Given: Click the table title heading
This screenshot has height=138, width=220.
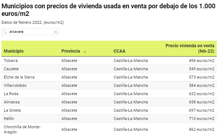Looking at the screenshot, I should click(108, 10).
